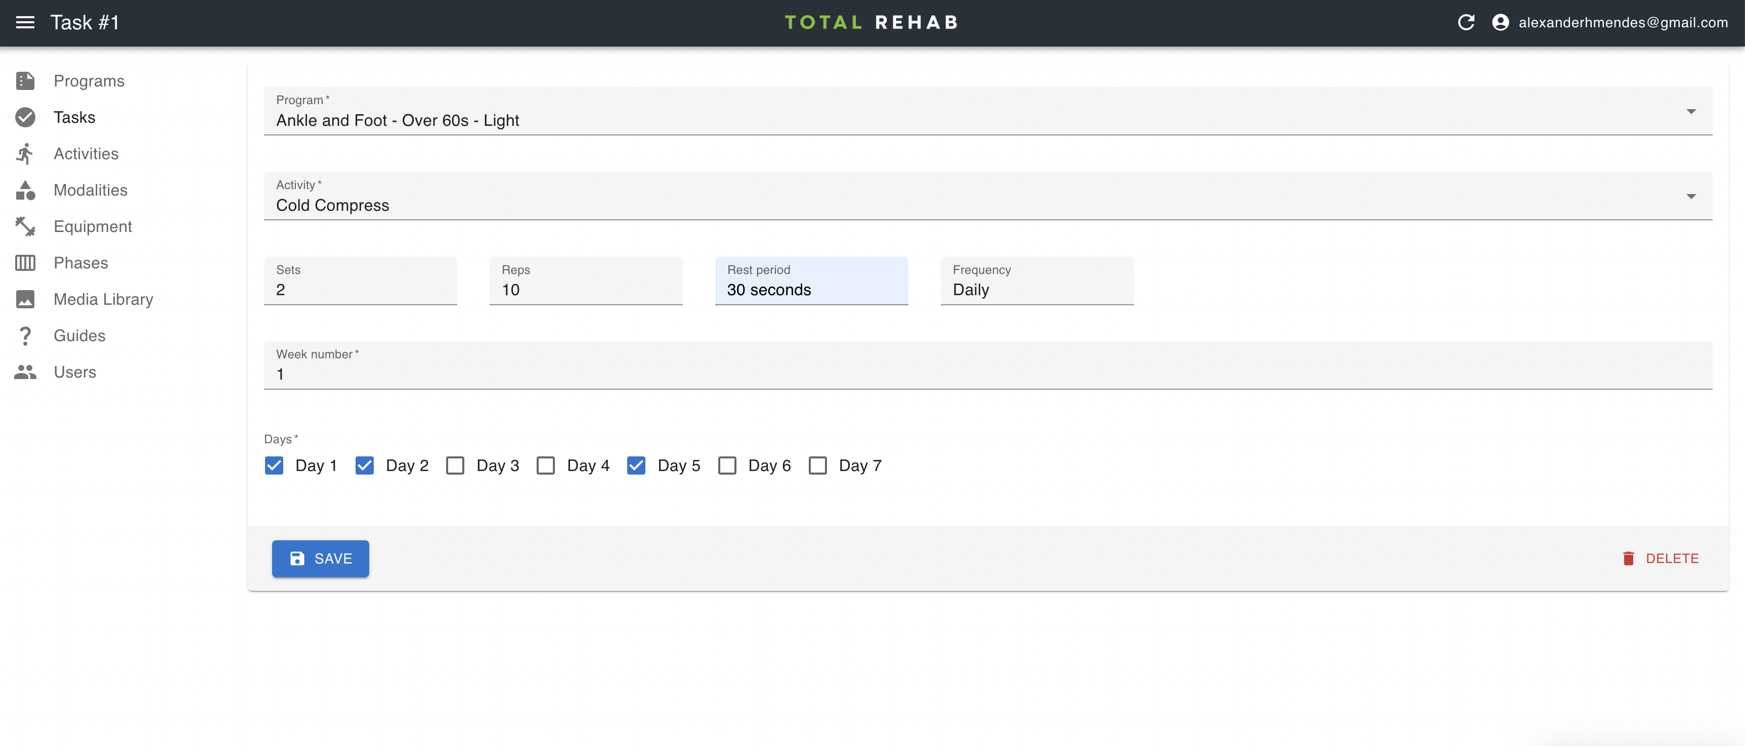Click the refresh icon in header

1466,22
